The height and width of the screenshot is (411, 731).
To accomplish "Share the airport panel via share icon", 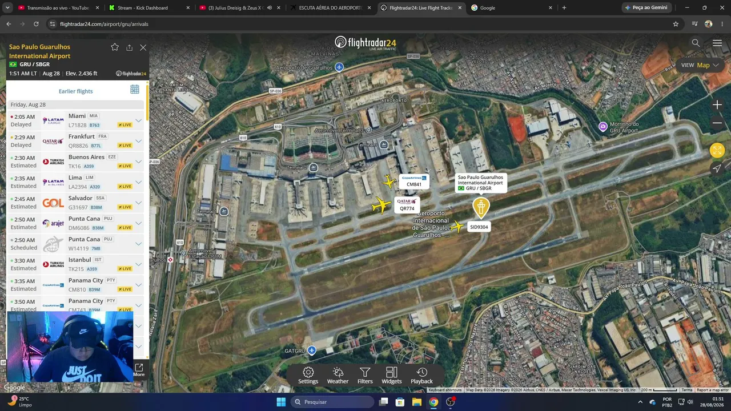I will (129, 47).
